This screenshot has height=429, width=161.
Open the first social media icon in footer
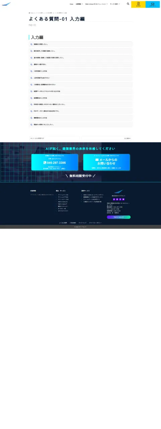114,199
